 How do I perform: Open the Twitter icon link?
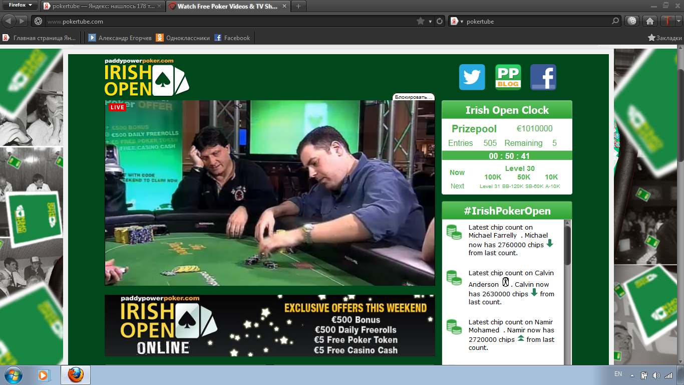pyautogui.click(x=472, y=77)
